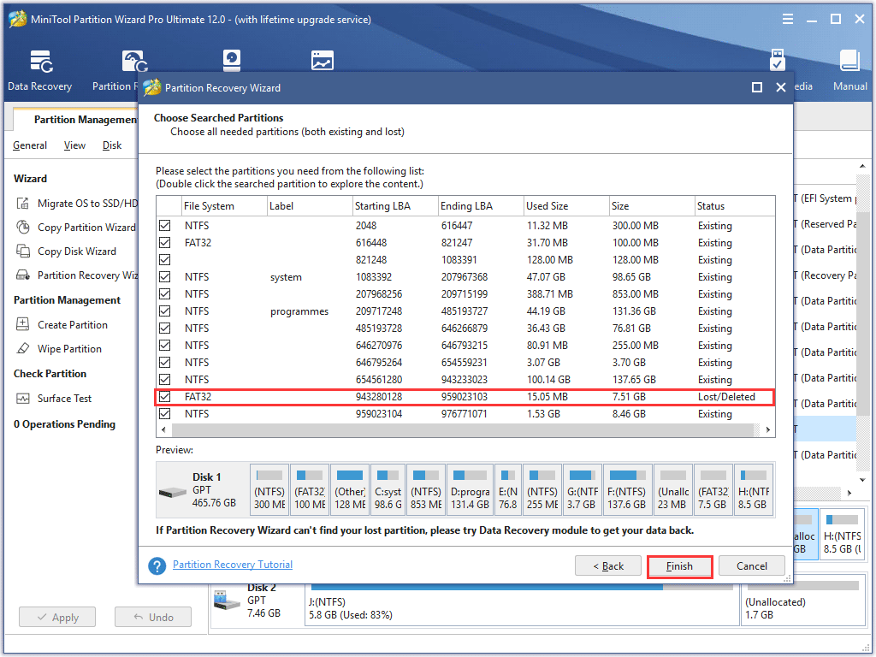Uncheck the NTFS 853.00 MB partition checkbox

pyautogui.click(x=165, y=294)
